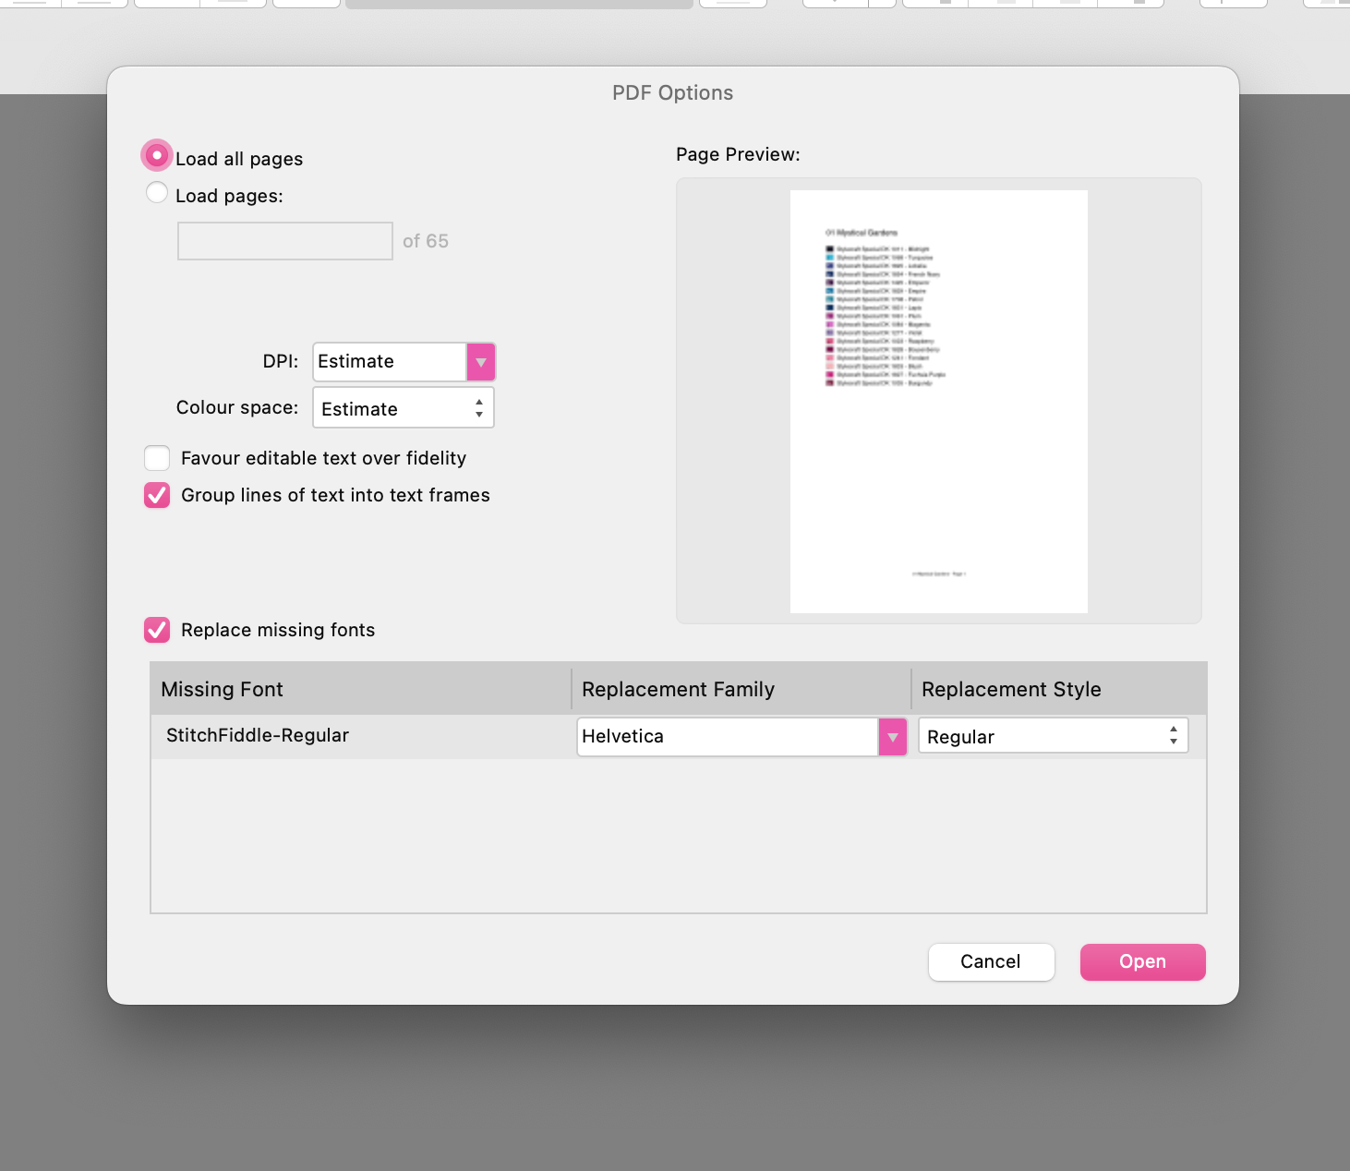Image resolution: width=1350 pixels, height=1171 pixels.
Task: Choose the Load pages radio option
Action: (x=157, y=193)
